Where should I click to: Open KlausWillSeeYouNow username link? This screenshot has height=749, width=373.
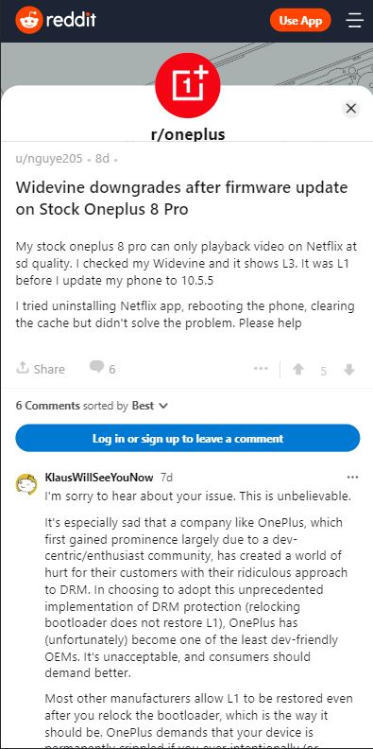coord(99,478)
